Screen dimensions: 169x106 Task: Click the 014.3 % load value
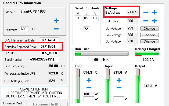[90, 73]
